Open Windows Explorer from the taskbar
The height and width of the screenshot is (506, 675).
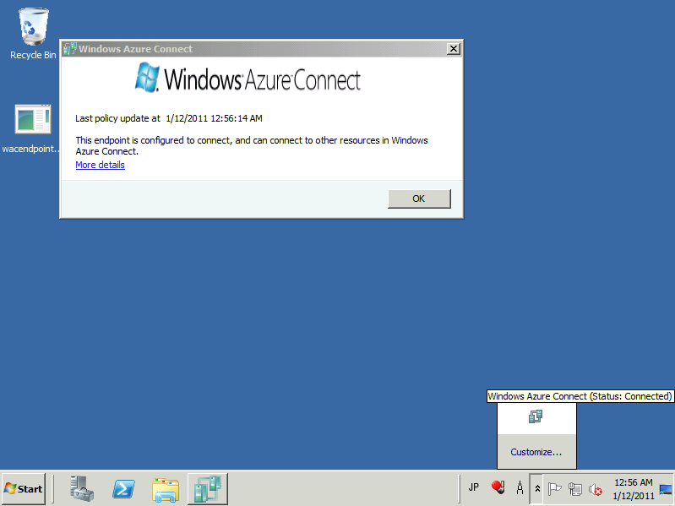[x=166, y=489]
